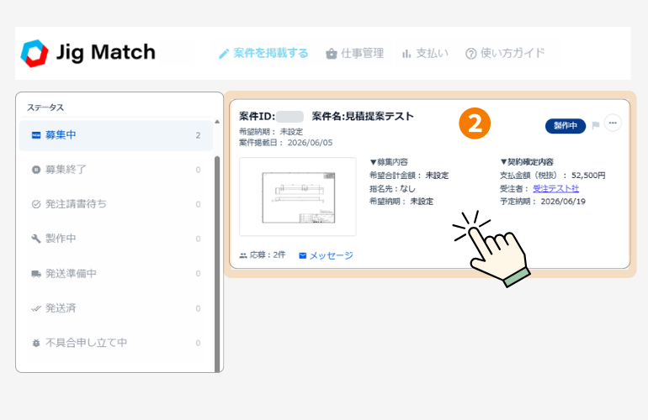Click 応募：2件 applicants count

pyautogui.click(x=263, y=255)
